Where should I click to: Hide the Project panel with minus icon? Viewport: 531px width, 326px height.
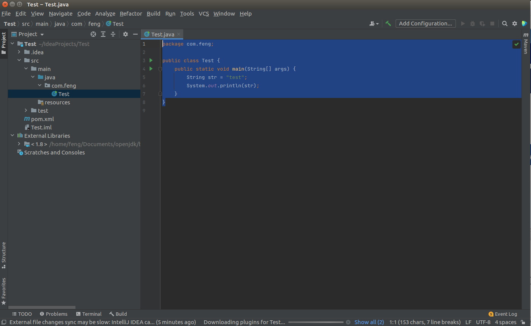coord(135,34)
